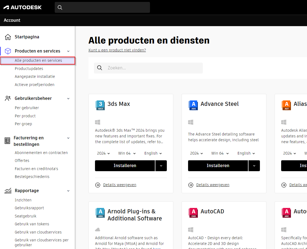Open the Win 64 dropdown for 3ds Max
The height and width of the screenshot is (249, 307).
[x=127, y=153]
